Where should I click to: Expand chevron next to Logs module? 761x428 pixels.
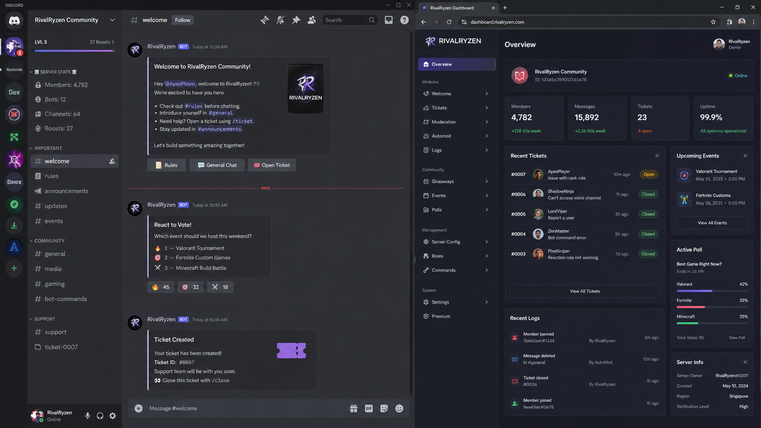487,150
